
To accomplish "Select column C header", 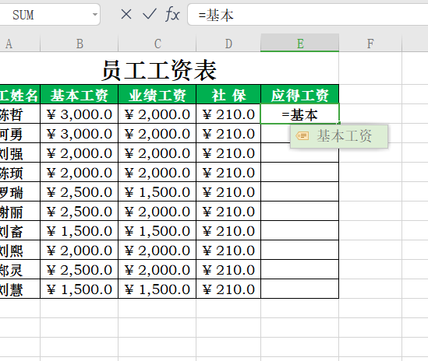I will click(x=157, y=44).
